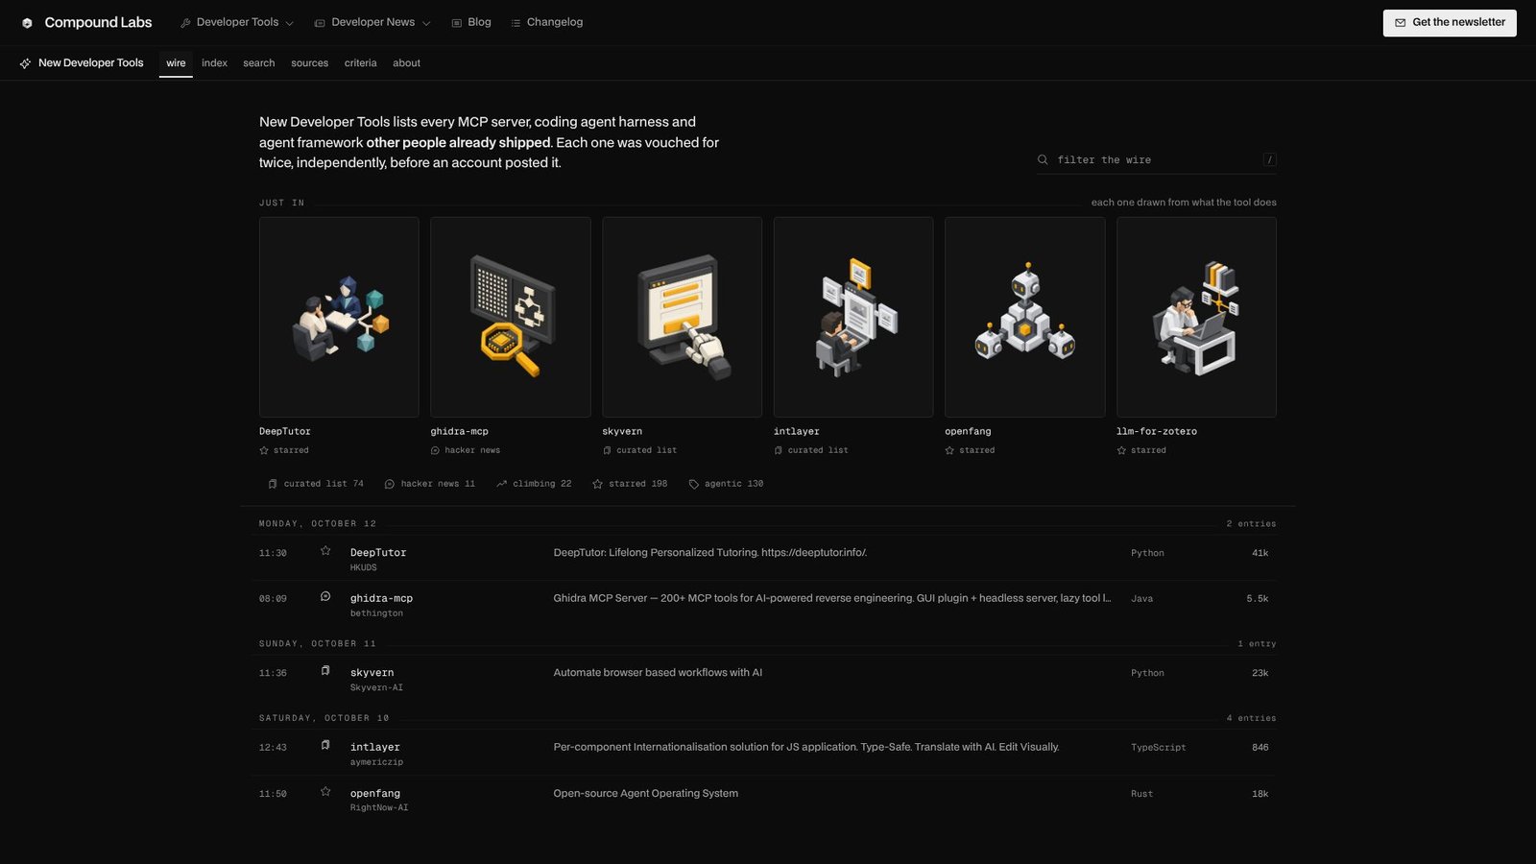
Task: Open the skyvern illustration card
Action: coord(682,317)
